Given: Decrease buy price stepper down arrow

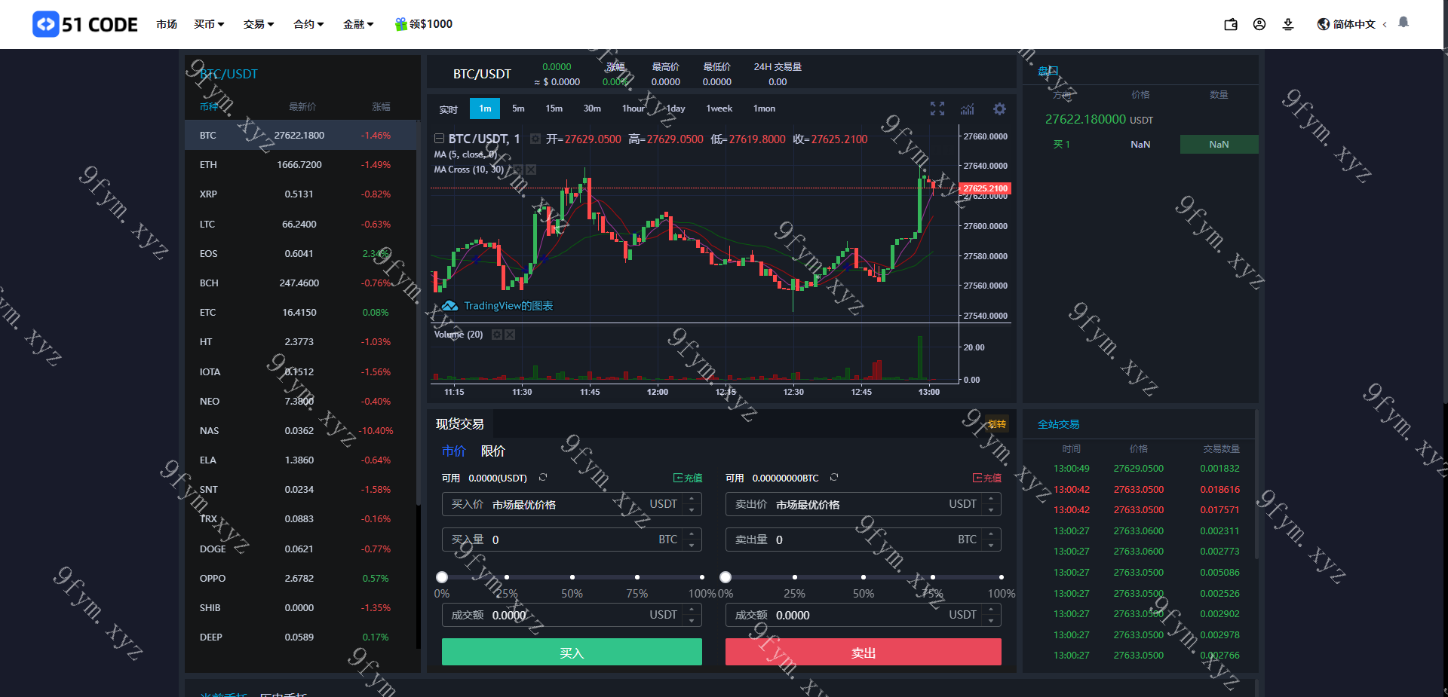Looking at the screenshot, I should [x=692, y=510].
